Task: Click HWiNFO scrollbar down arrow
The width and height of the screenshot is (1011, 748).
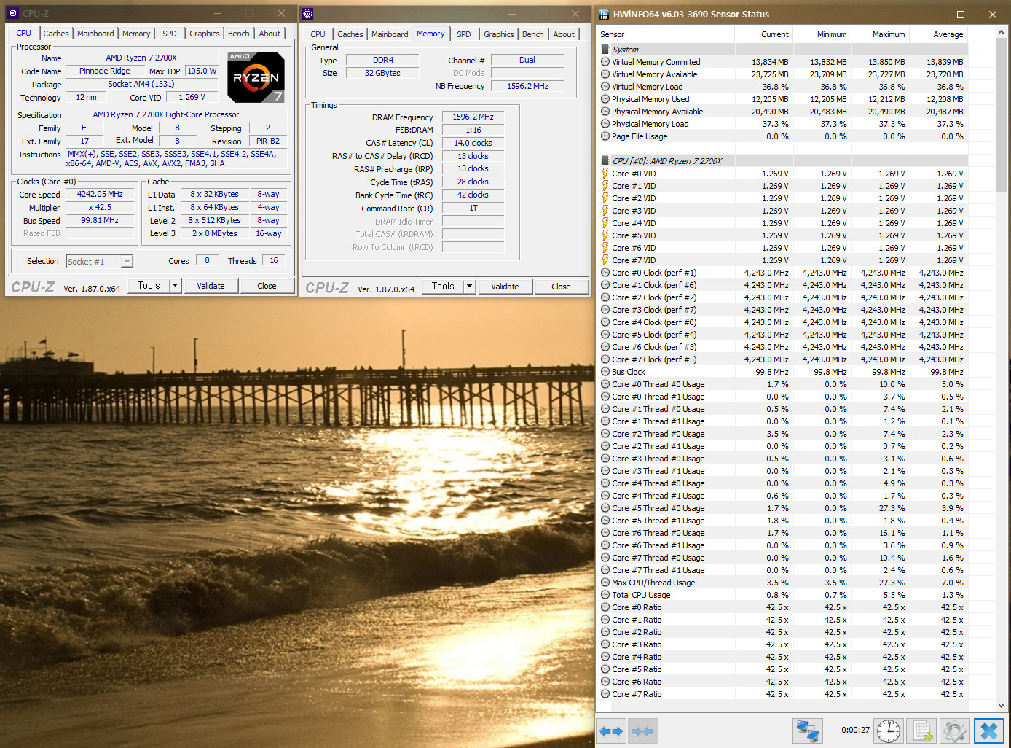Action: tap(1002, 706)
